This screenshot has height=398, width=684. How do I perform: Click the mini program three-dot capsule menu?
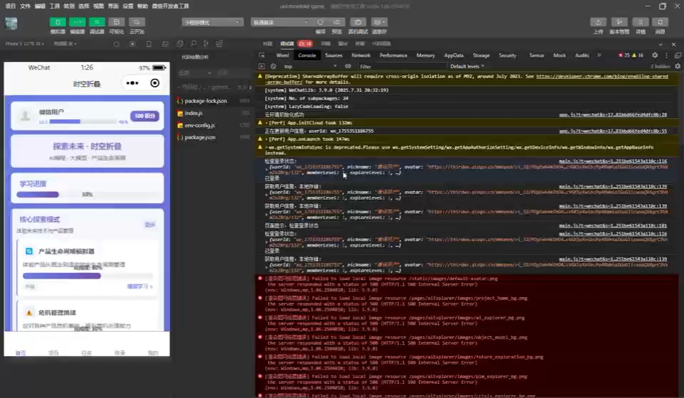(132, 83)
